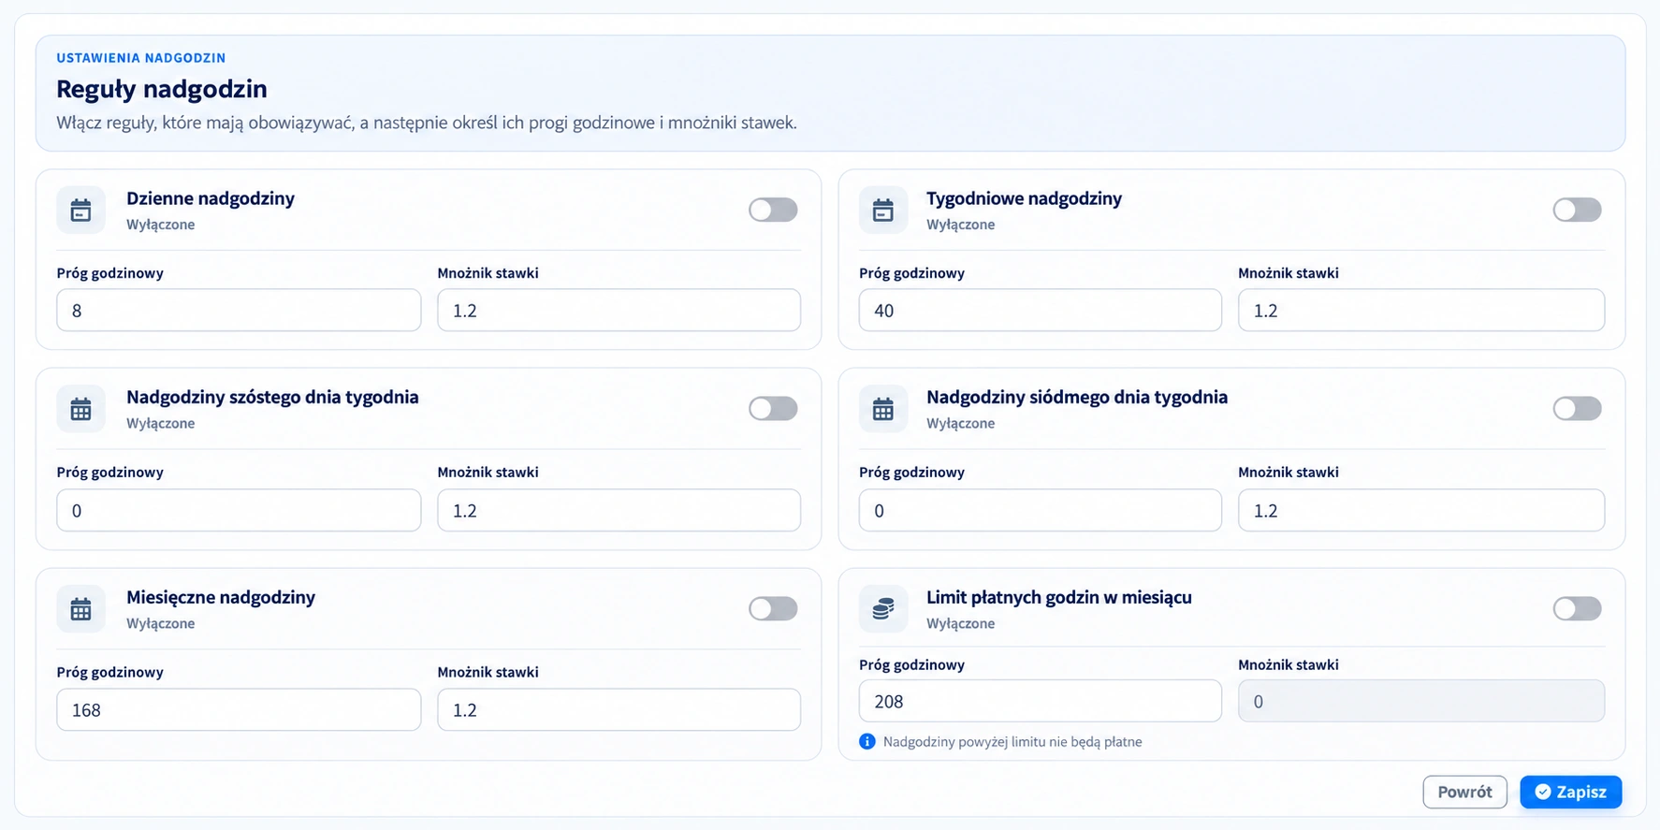Click disabled Mnożnik stawki field showing 0
The height and width of the screenshot is (830, 1660).
point(1421,701)
